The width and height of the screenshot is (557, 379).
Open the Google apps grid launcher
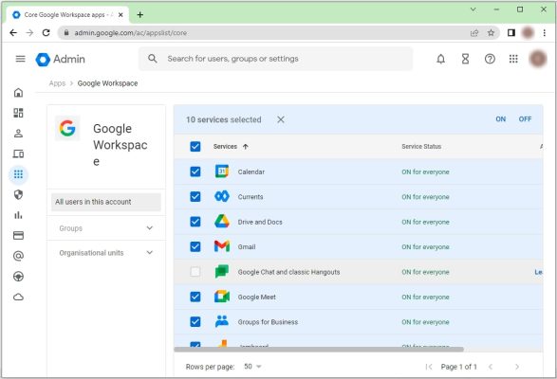click(x=513, y=59)
